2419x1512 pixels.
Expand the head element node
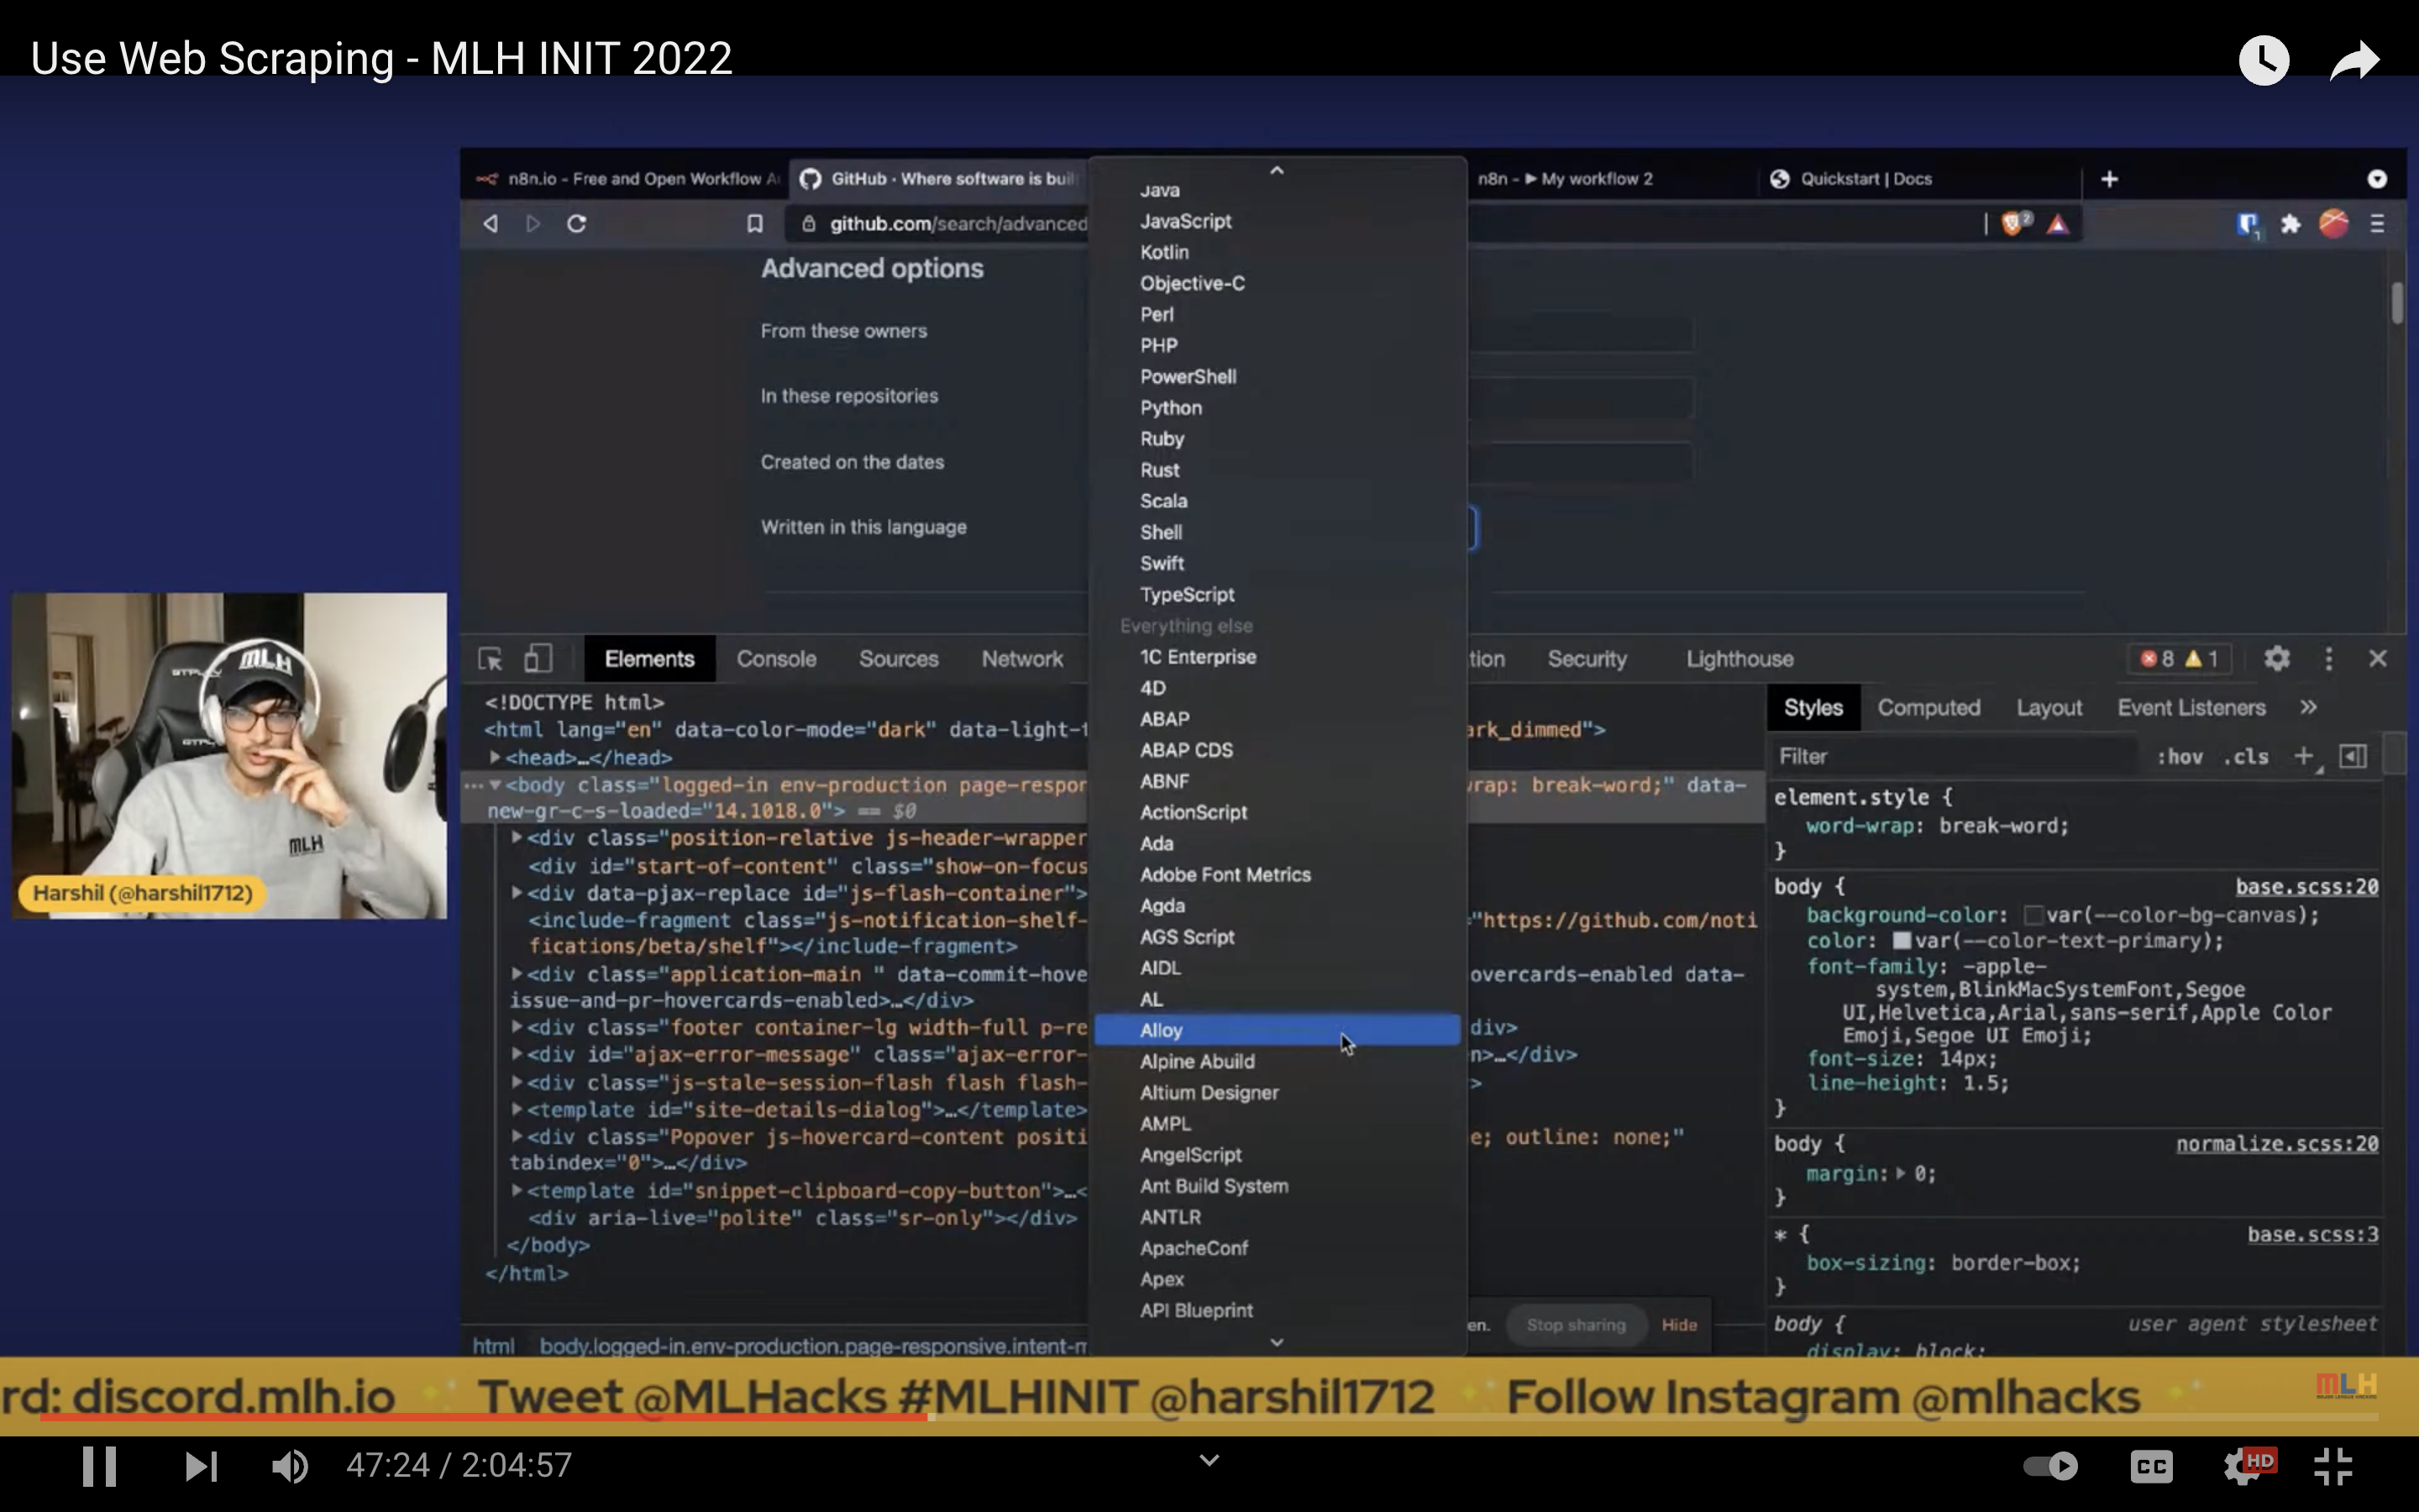495,758
